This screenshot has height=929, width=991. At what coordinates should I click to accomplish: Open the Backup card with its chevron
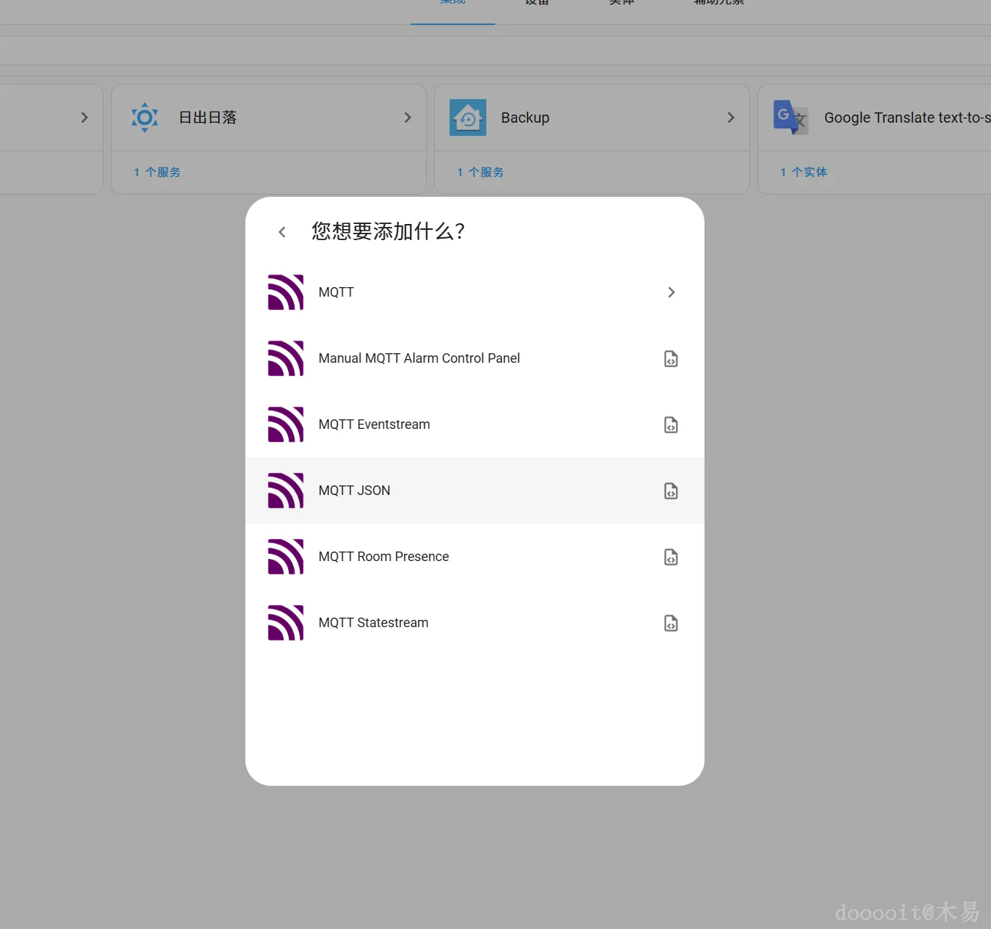(x=731, y=117)
